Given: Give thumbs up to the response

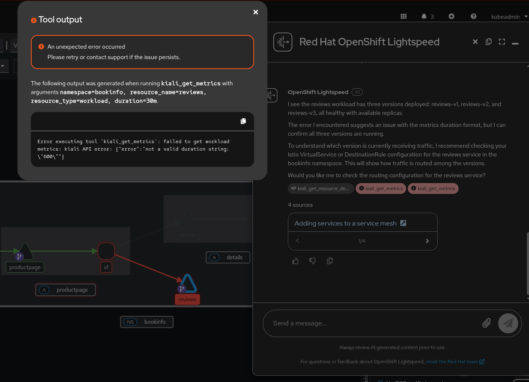Looking at the screenshot, I should (x=296, y=261).
